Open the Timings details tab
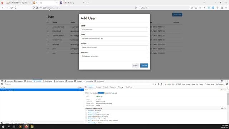Screen dimensions: 229x129 tap(121, 87)
